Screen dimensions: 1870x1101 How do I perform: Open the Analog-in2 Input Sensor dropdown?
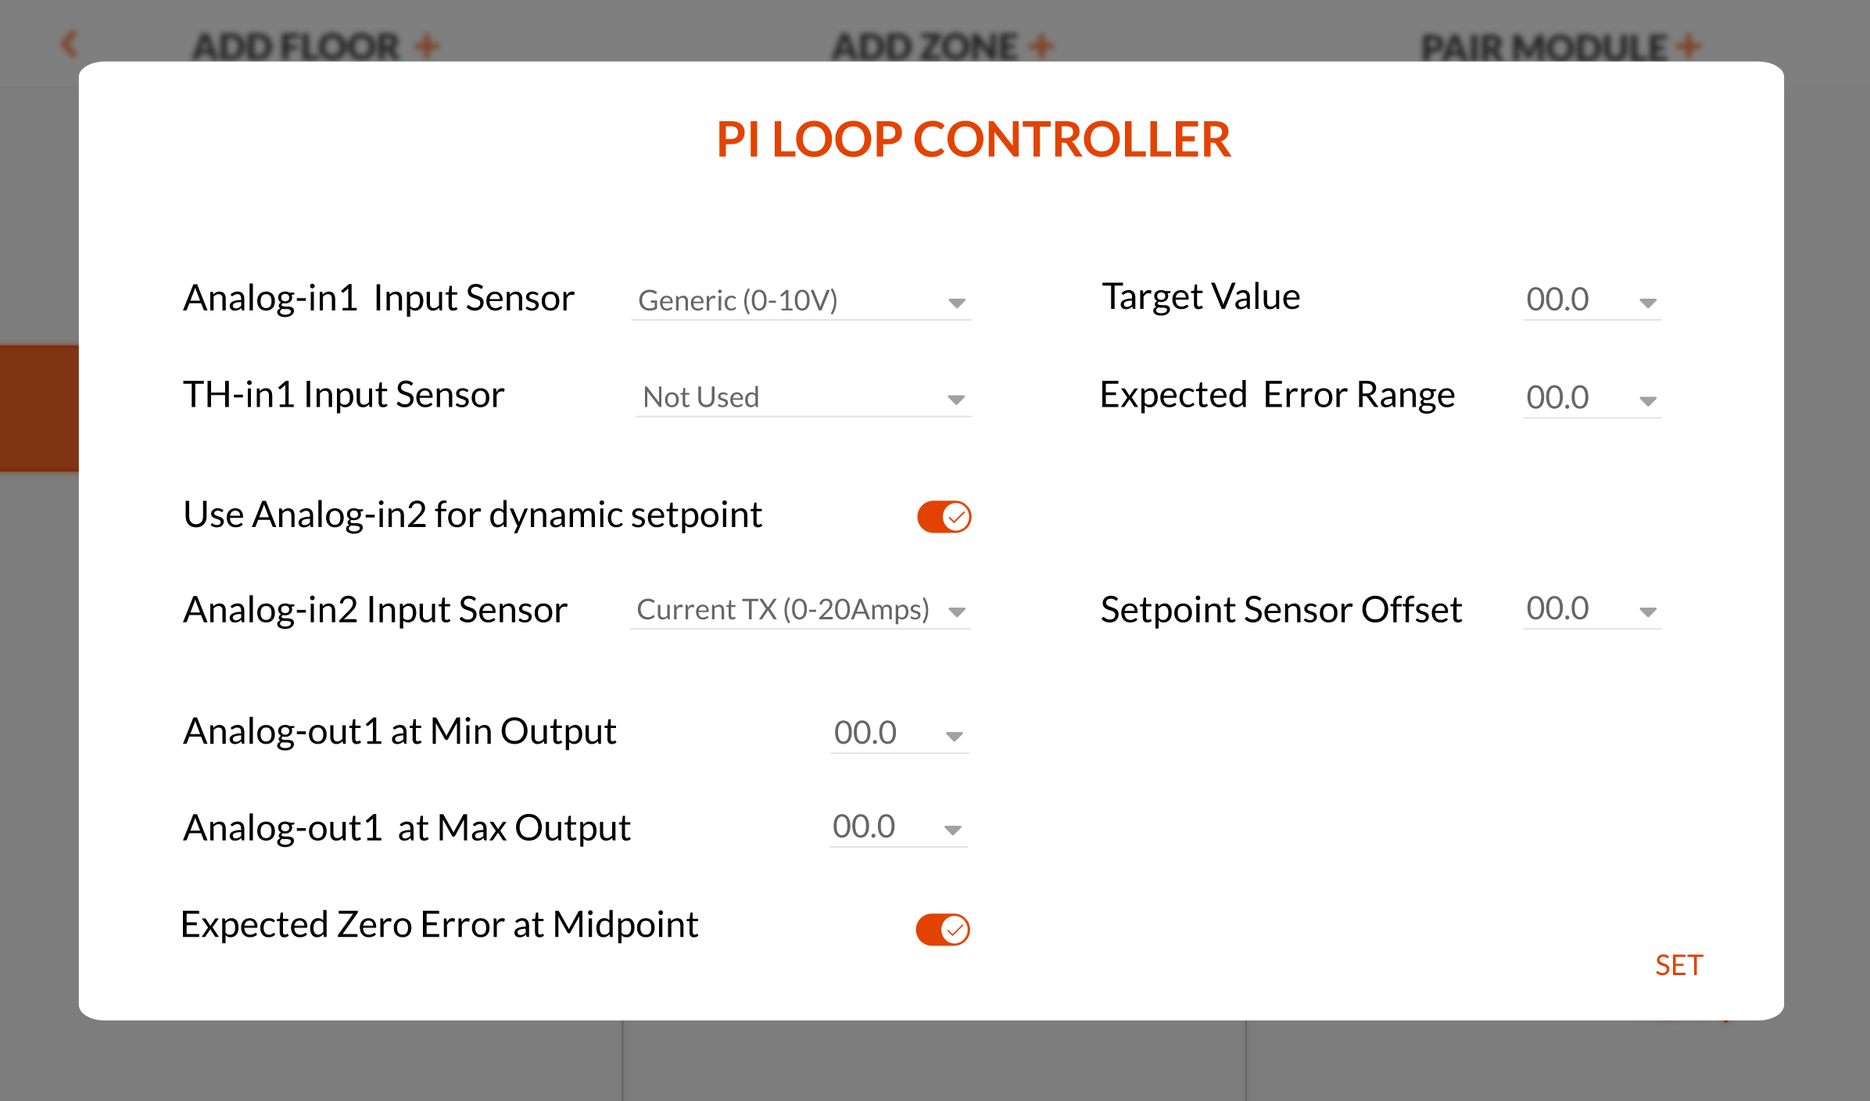pyautogui.click(x=801, y=611)
